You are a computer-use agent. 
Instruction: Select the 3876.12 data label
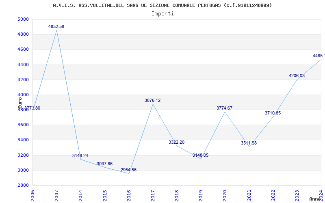tap(153, 100)
